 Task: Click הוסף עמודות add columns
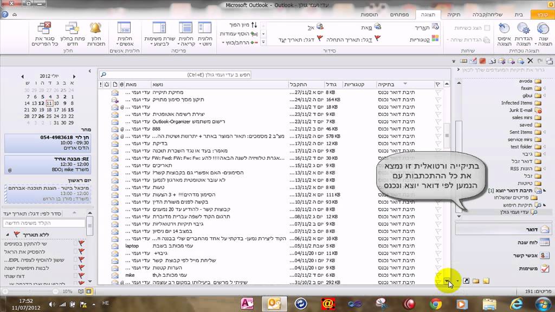(239, 34)
